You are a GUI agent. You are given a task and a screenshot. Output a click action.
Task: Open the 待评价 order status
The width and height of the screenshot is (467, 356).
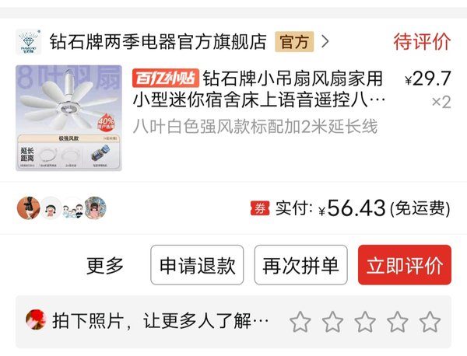(x=422, y=42)
